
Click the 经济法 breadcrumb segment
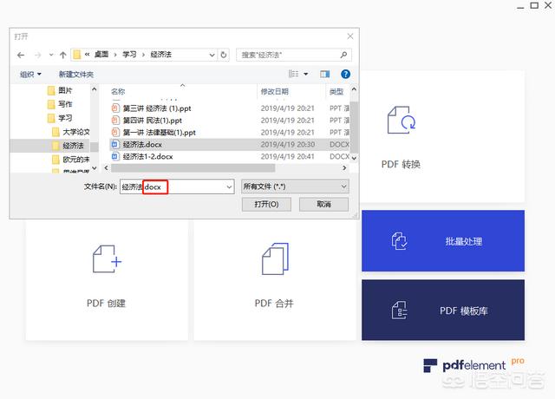pos(161,55)
